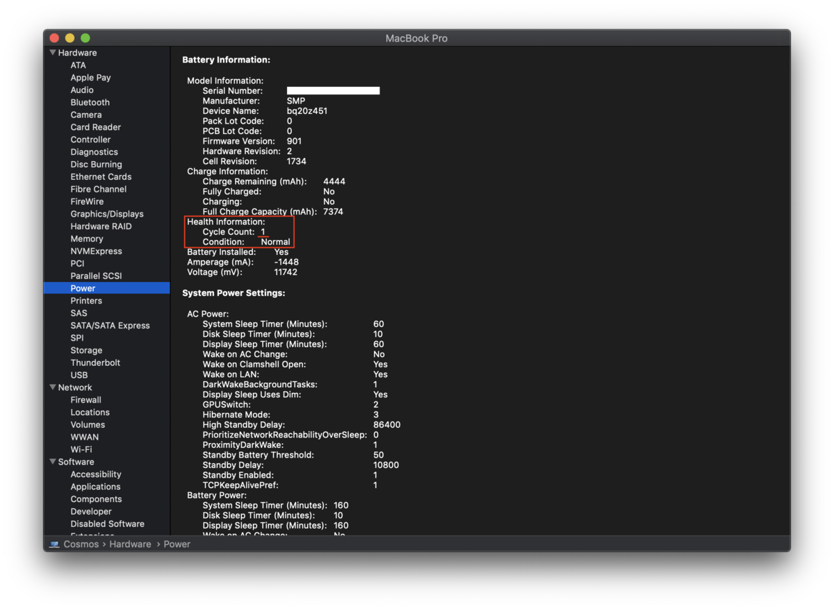Select Parallel SCSI in the sidebar
The image size is (834, 609).
(x=96, y=276)
